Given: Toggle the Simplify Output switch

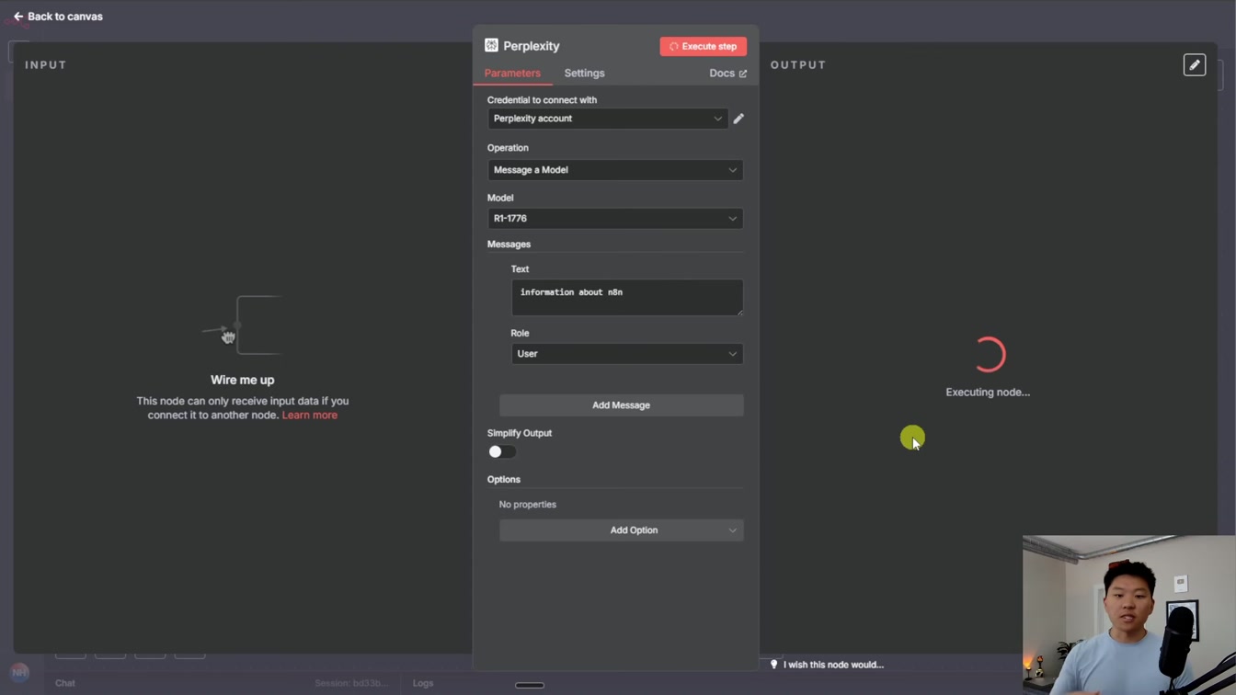Looking at the screenshot, I should (x=502, y=451).
